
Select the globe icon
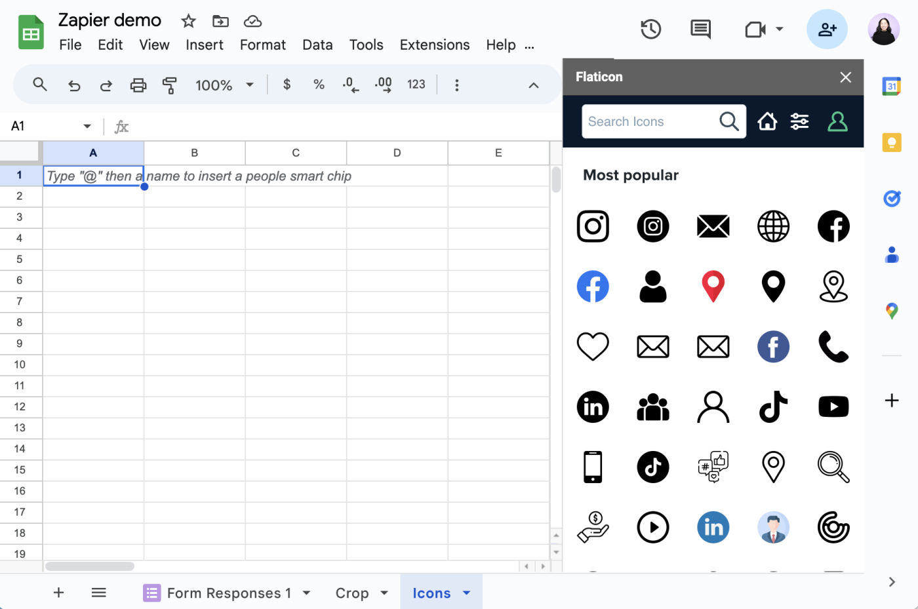(x=774, y=227)
